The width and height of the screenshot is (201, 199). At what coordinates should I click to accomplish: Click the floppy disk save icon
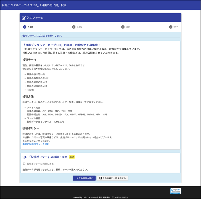coord(101,178)
